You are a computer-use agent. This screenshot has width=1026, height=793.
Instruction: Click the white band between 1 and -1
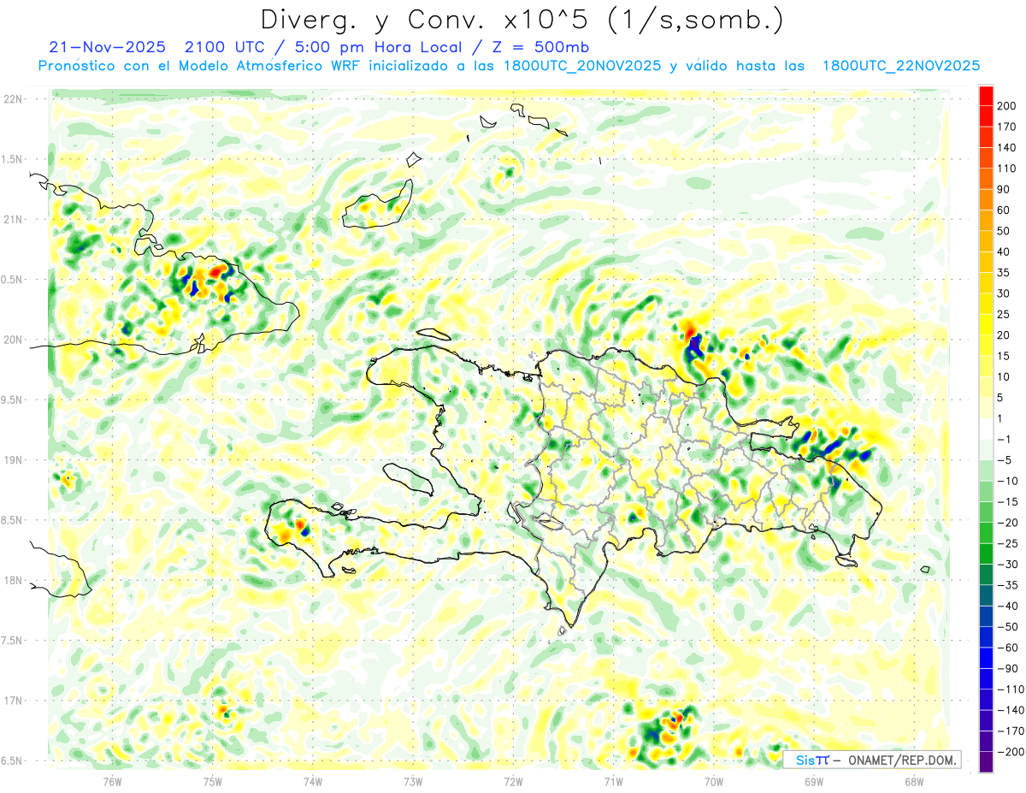(x=986, y=429)
